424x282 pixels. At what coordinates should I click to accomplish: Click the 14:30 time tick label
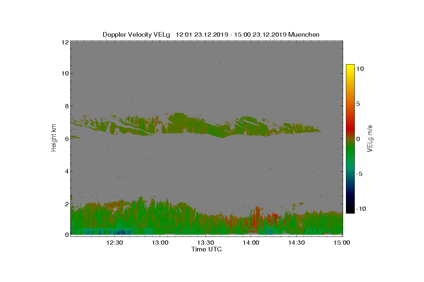click(297, 243)
